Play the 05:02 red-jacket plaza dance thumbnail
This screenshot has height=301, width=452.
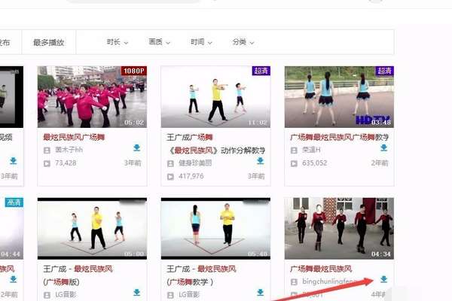pos(92,97)
